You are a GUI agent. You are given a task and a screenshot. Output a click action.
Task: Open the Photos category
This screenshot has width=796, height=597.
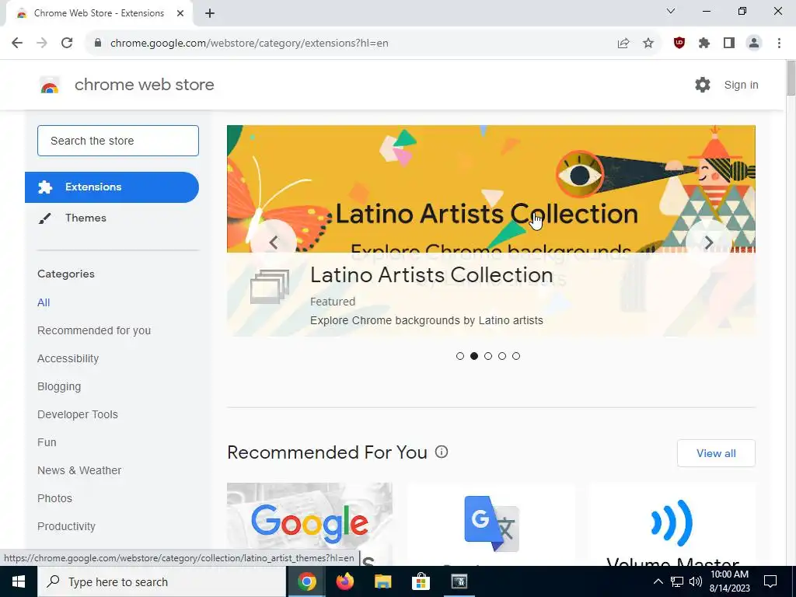pyautogui.click(x=55, y=498)
